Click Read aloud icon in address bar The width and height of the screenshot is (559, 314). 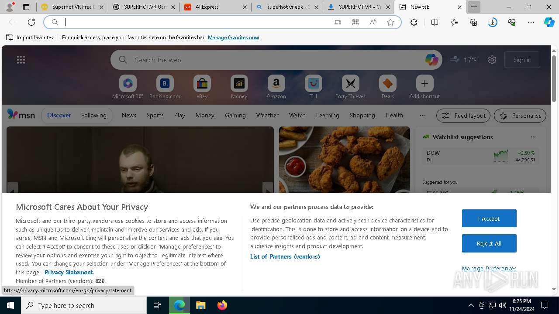coord(373,22)
